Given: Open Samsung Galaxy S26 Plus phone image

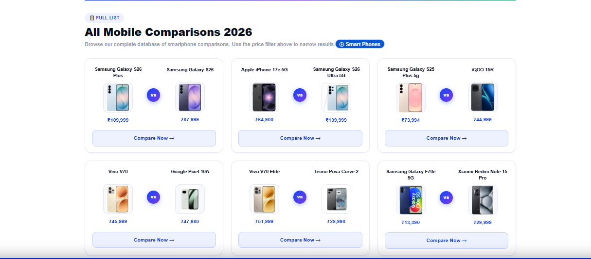Looking at the screenshot, I should pos(118,97).
